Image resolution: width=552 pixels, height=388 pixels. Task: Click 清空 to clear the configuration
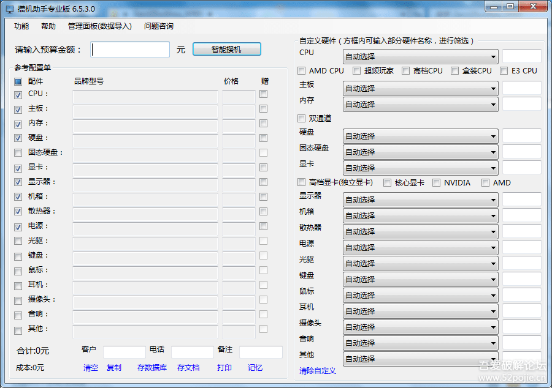point(90,368)
